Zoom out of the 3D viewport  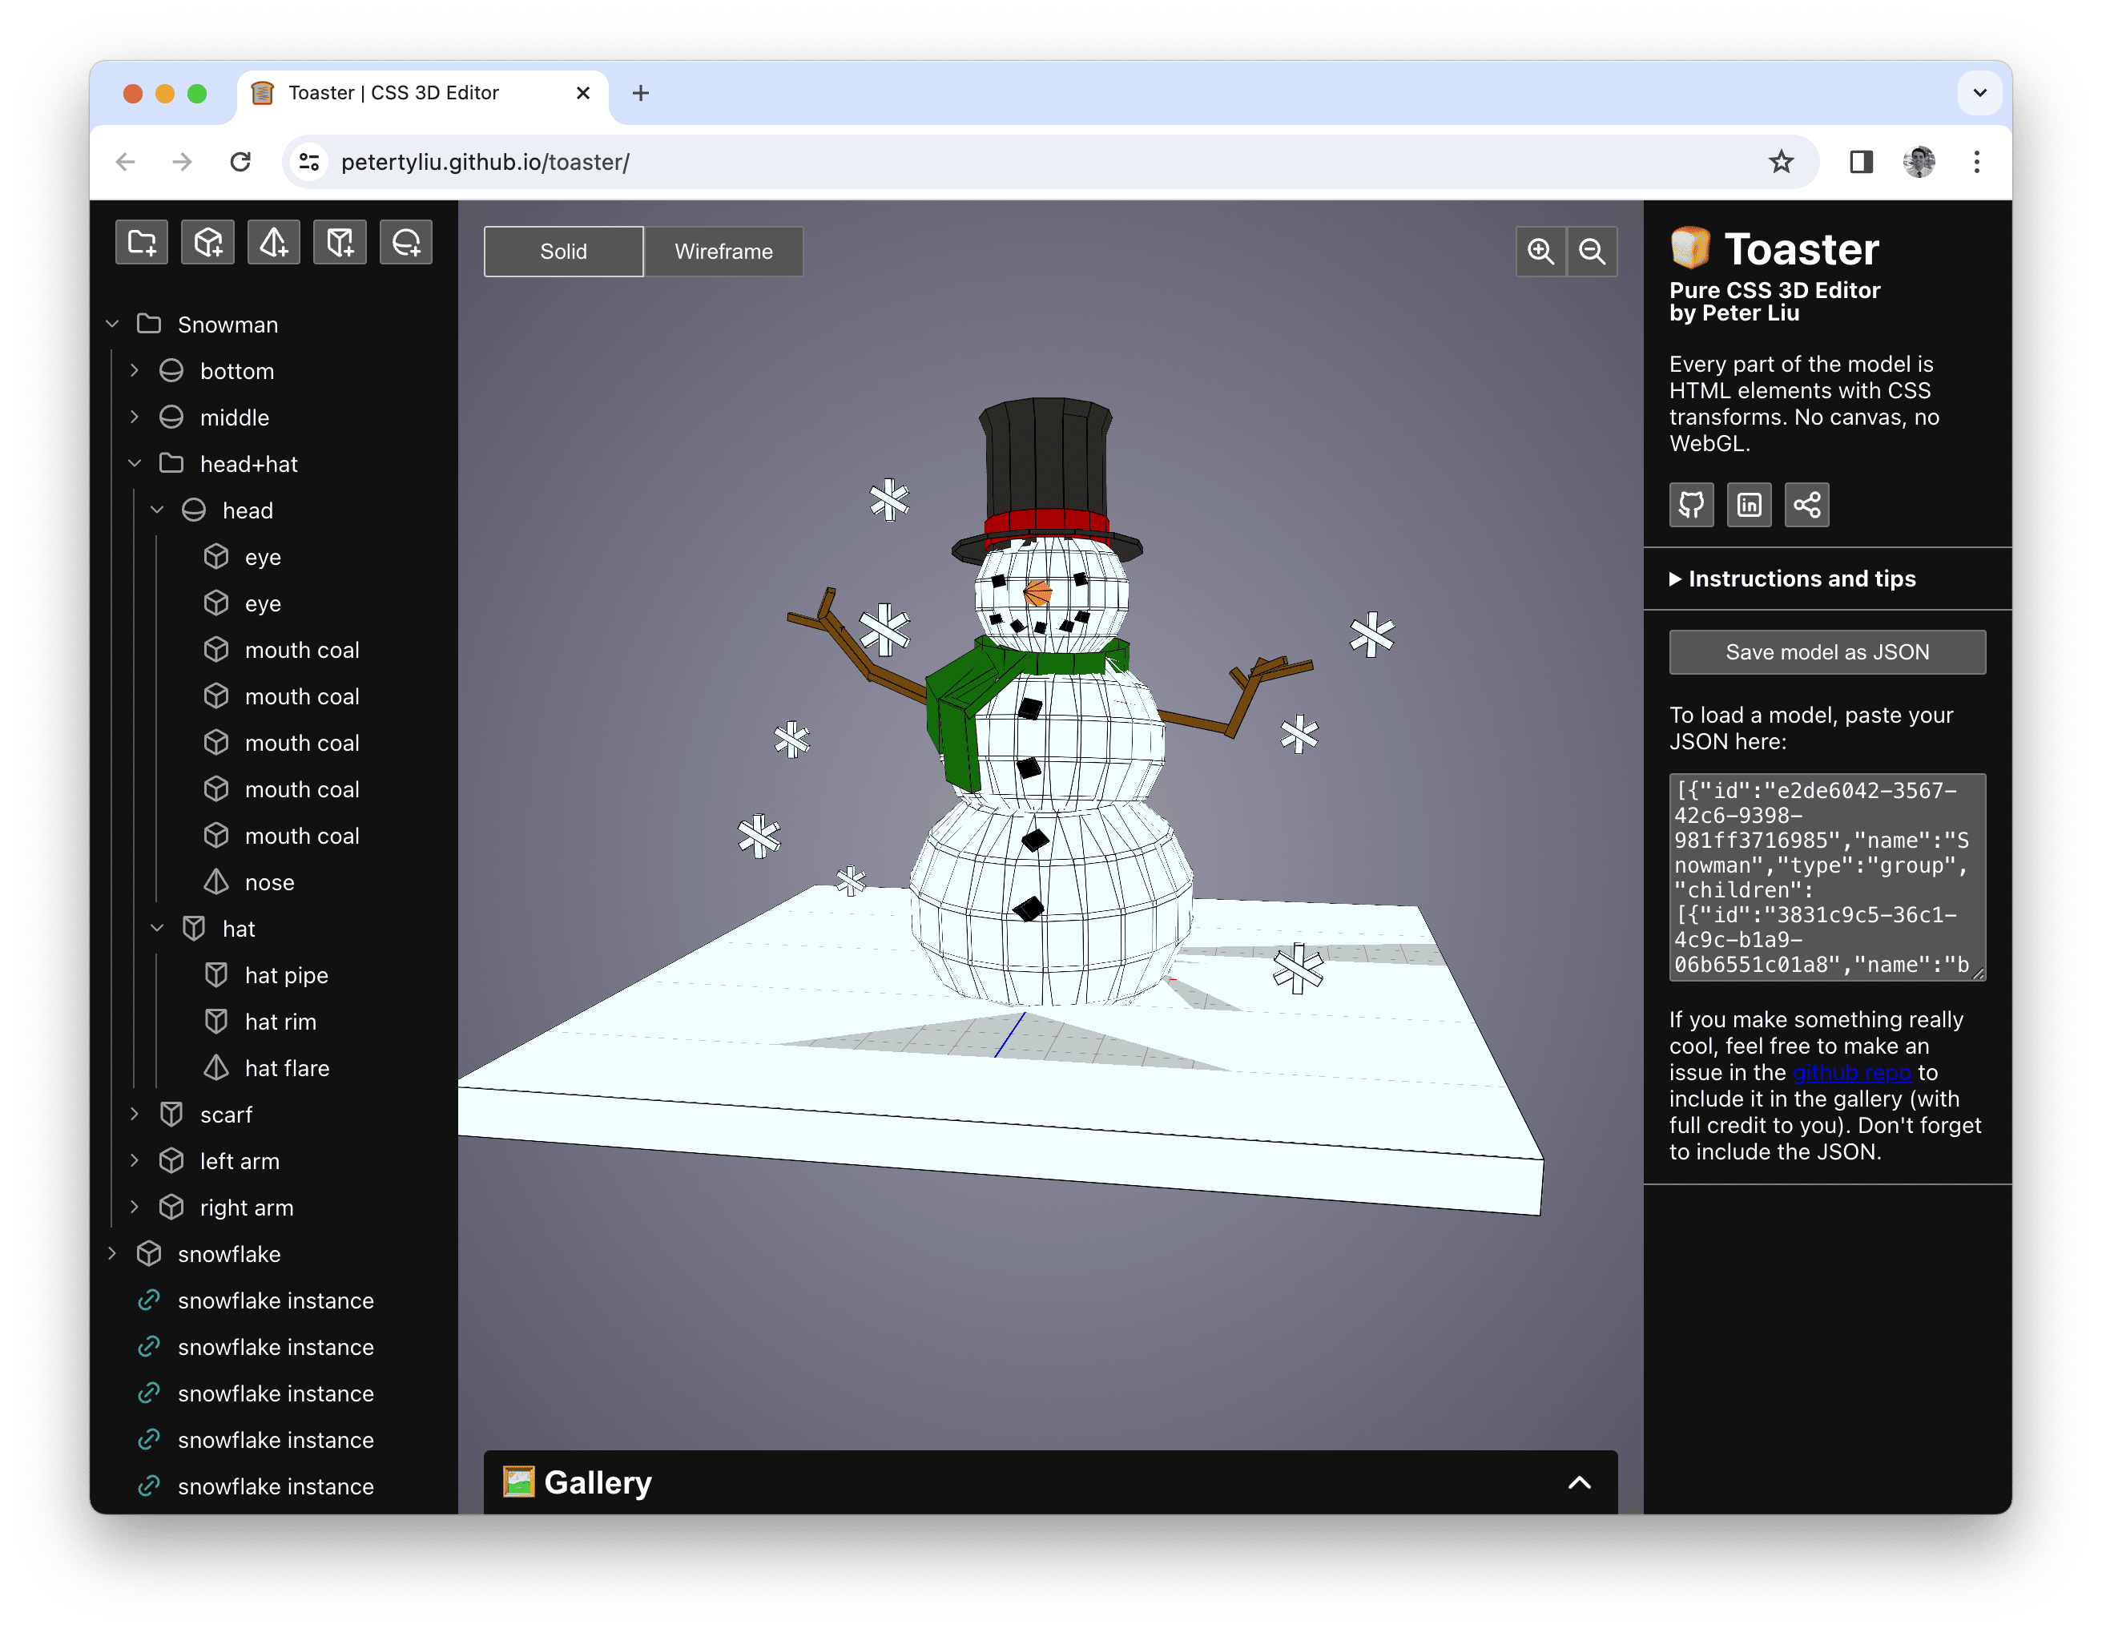[1592, 252]
